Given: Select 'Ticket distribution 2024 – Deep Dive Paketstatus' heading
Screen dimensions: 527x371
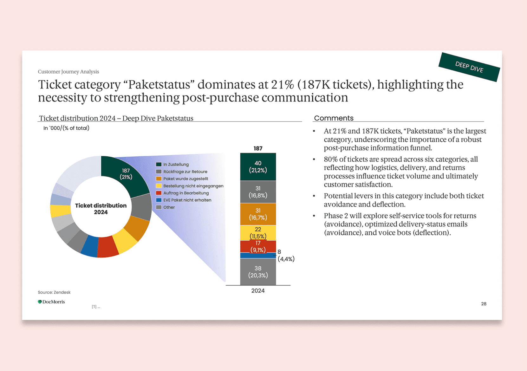Looking at the screenshot, I should pos(116,118).
